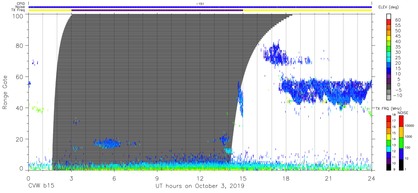Click the '35' label on the ELEV colorbar
The image size is (418, 193).
tap(398, 47)
